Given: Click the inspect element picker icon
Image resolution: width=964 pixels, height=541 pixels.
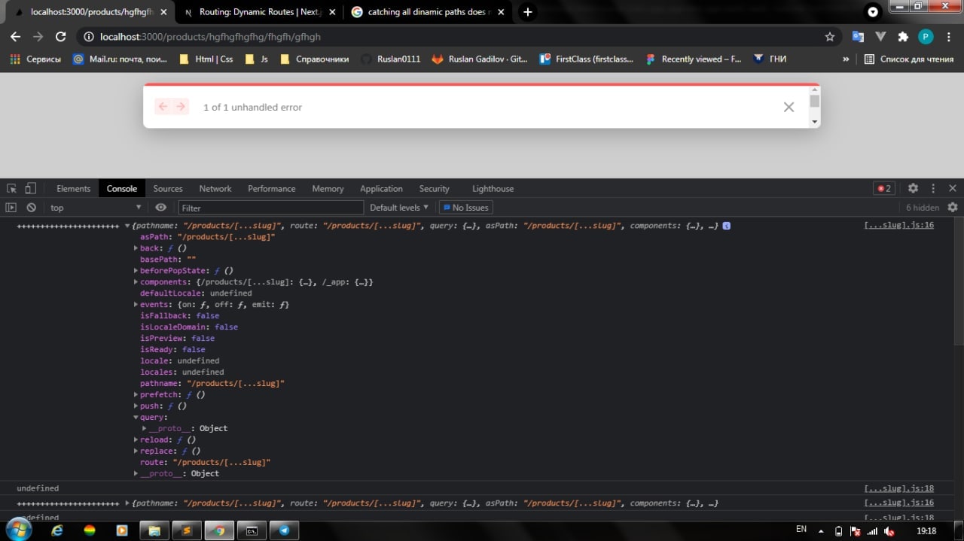Looking at the screenshot, I should (12, 189).
